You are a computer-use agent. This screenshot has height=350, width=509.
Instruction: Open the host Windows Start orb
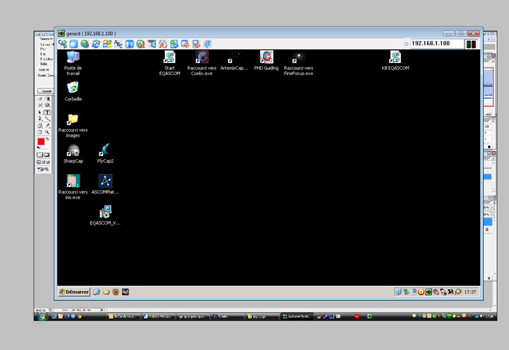[42, 316]
